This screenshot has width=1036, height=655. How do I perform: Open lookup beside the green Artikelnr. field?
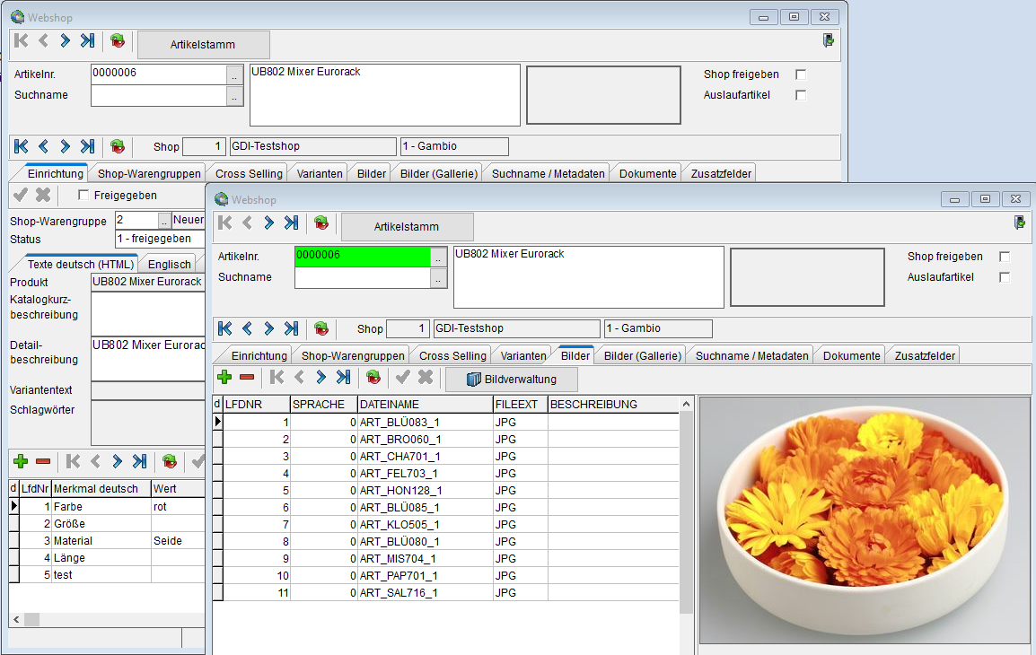(x=438, y=257)
